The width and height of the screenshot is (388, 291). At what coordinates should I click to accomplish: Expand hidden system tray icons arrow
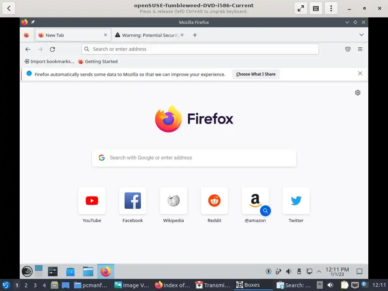(319, 271)
